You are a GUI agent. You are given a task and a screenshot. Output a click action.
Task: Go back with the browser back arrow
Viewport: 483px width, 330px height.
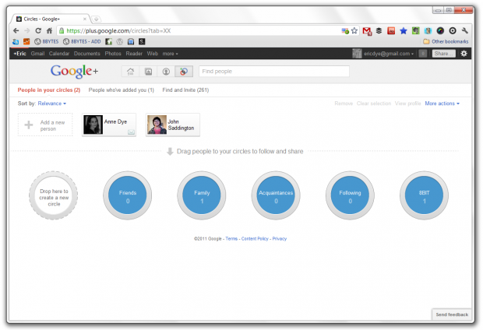[x=16, y=30]
